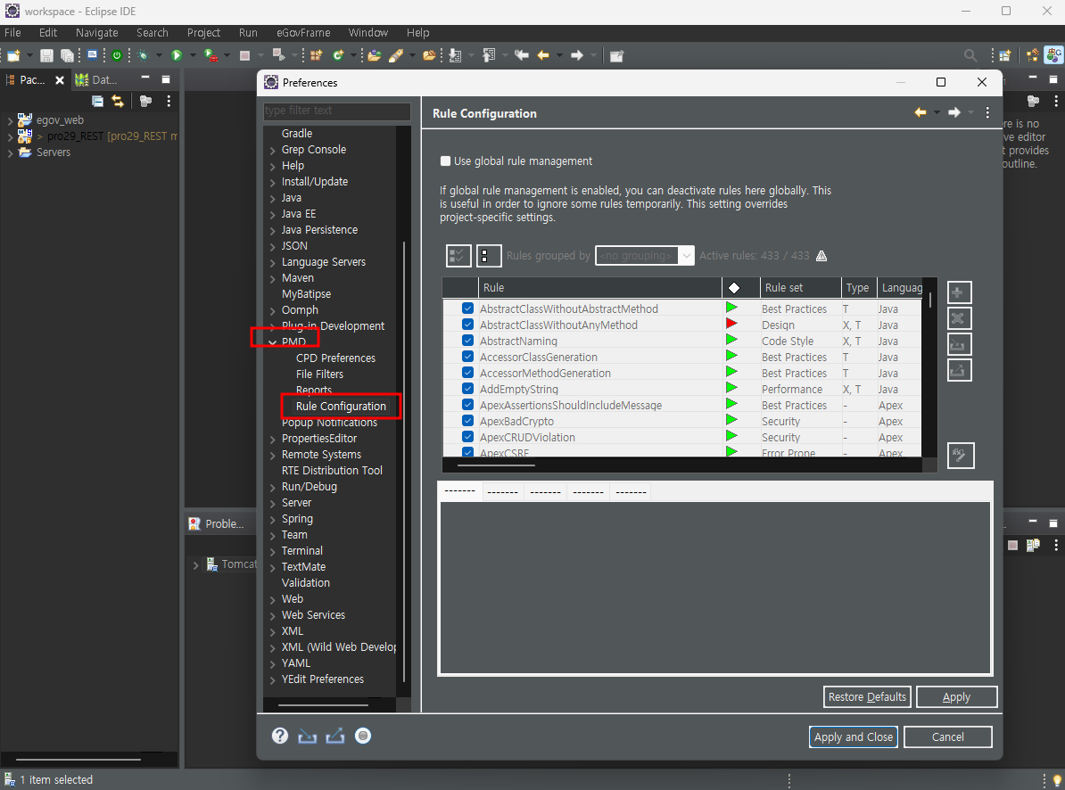Screen dimensions: 1065x790
Task: Click the export preferences icon
Action: point(334,736)
